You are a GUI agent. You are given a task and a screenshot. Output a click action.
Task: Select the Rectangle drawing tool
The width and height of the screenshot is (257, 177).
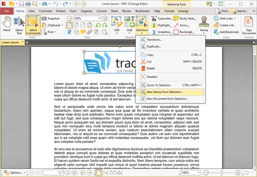click(184, 32)
